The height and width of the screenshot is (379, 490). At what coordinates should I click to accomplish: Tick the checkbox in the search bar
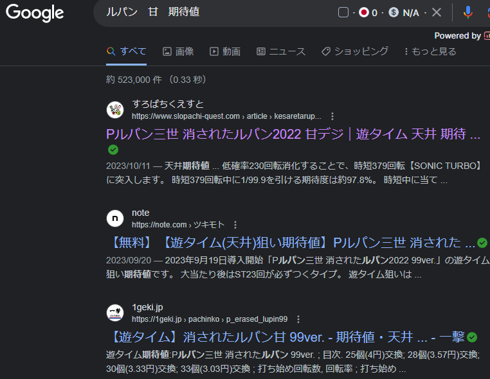pos(343,13)
